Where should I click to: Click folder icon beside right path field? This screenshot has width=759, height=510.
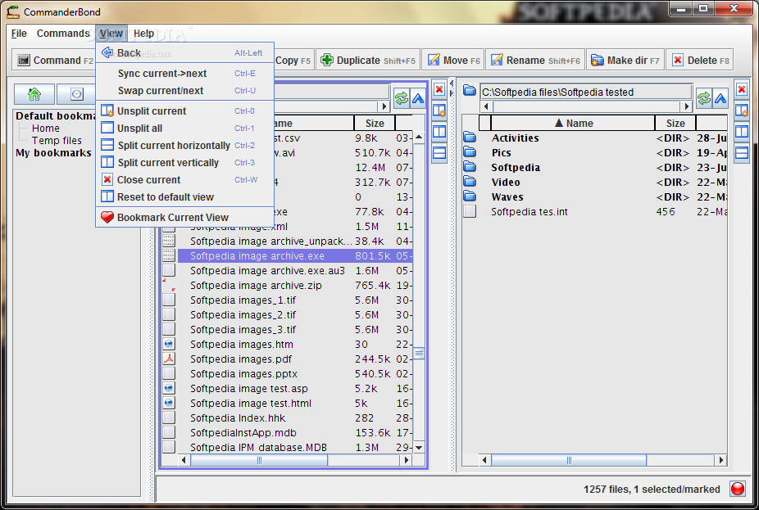coord(469,90)
